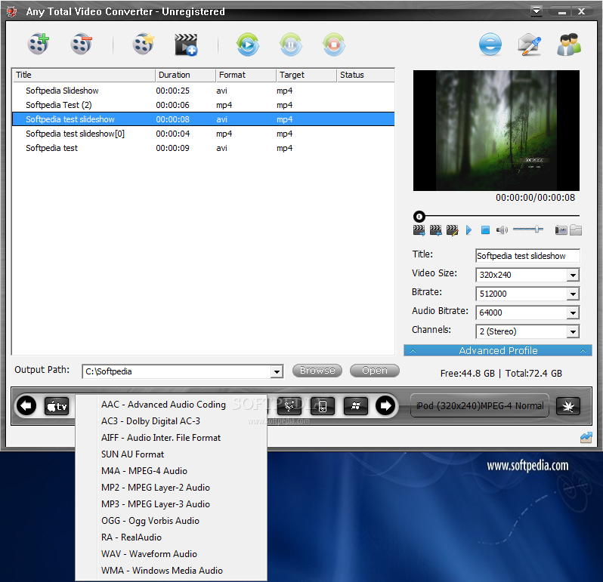Click the clapperboard with plus icon
The image size is (603, 582).
(x=186, y=45)
